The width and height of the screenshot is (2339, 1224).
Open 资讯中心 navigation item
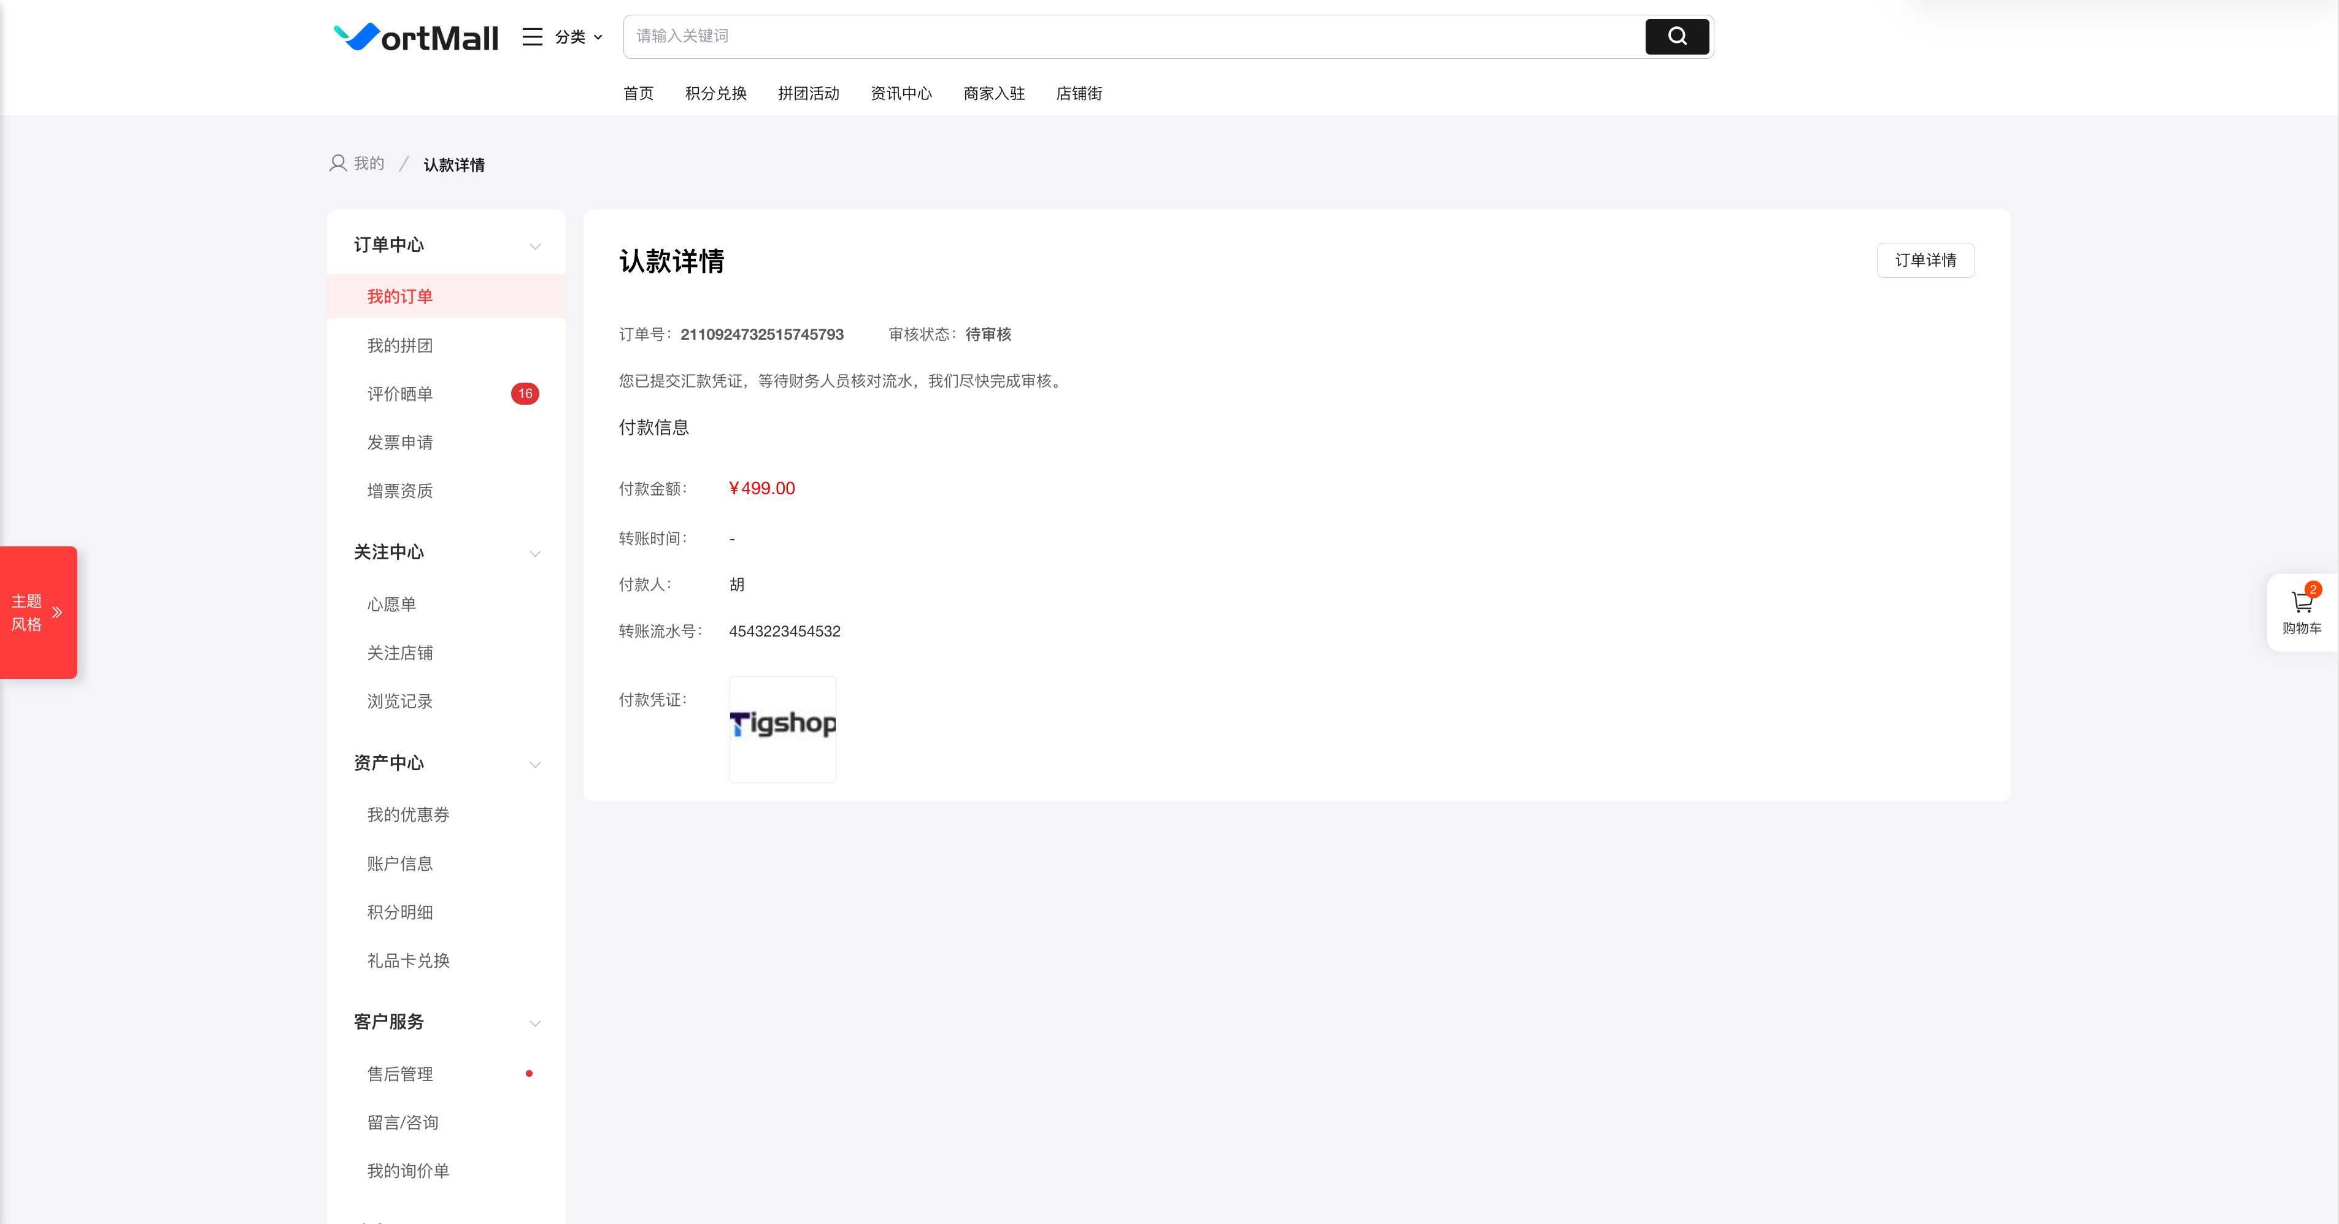pos(901,93)
